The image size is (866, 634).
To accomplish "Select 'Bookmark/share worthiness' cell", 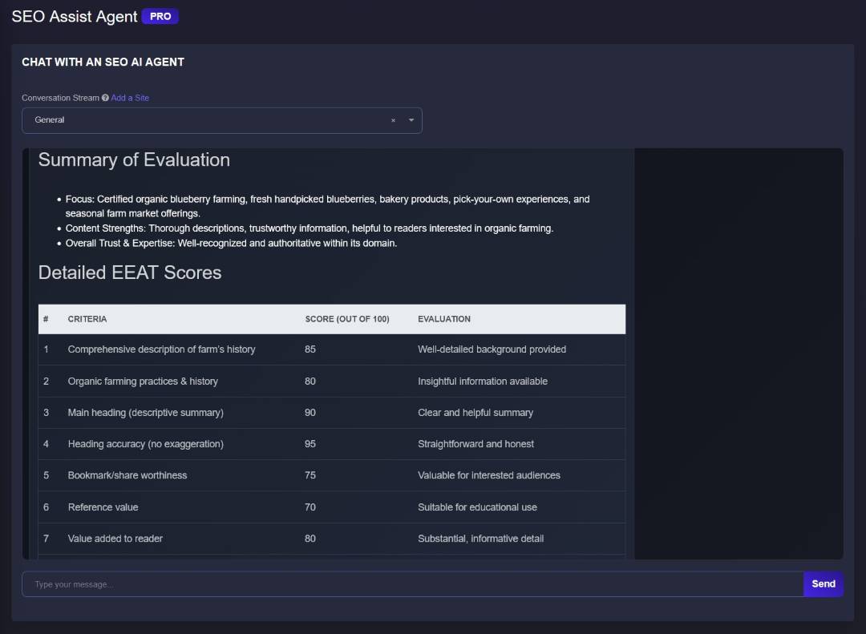I will click(127, 475).
